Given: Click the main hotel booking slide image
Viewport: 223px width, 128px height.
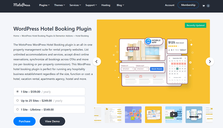Looking at the screenshot, I should [x=153, y=62].
